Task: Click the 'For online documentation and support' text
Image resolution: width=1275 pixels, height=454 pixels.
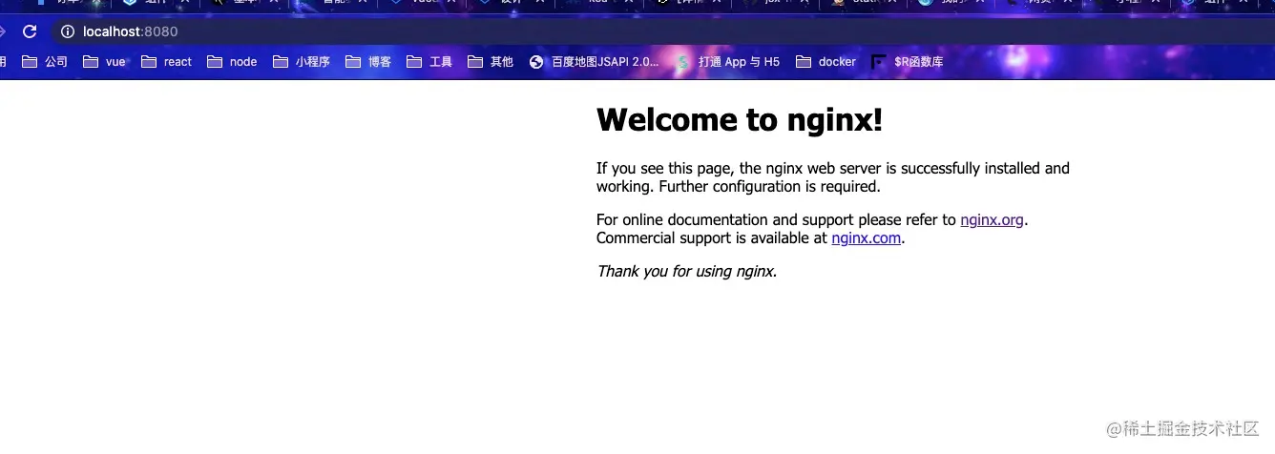Action: 724,220
